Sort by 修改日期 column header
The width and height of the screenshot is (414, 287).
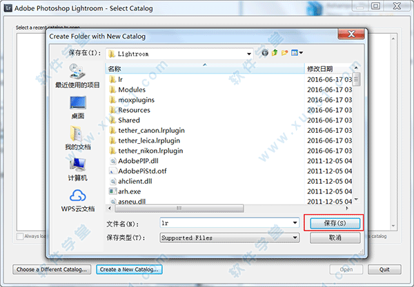(328, 69)
